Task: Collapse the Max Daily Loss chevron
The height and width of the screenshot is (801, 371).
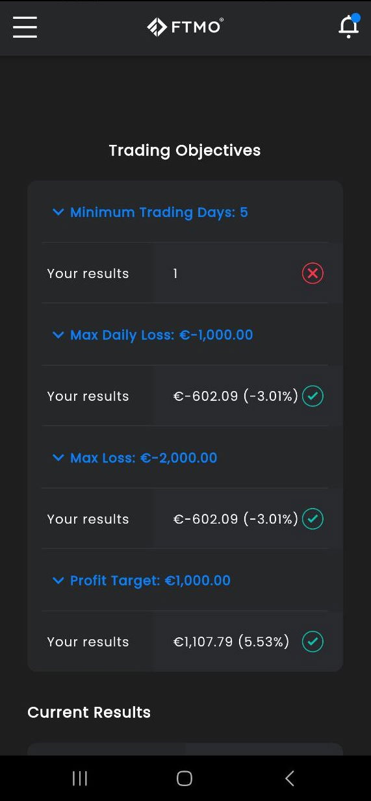Action: click(58, 335)
